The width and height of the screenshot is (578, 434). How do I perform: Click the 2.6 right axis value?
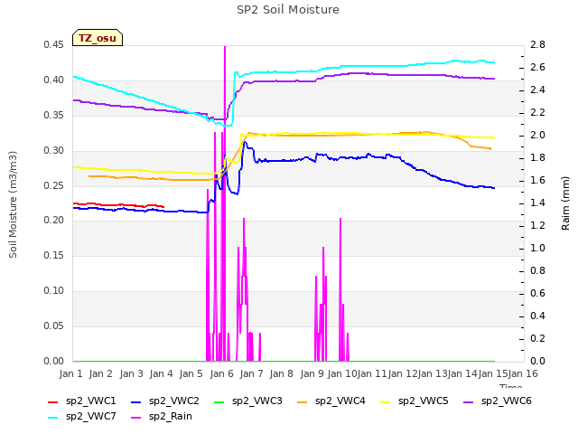538,67
